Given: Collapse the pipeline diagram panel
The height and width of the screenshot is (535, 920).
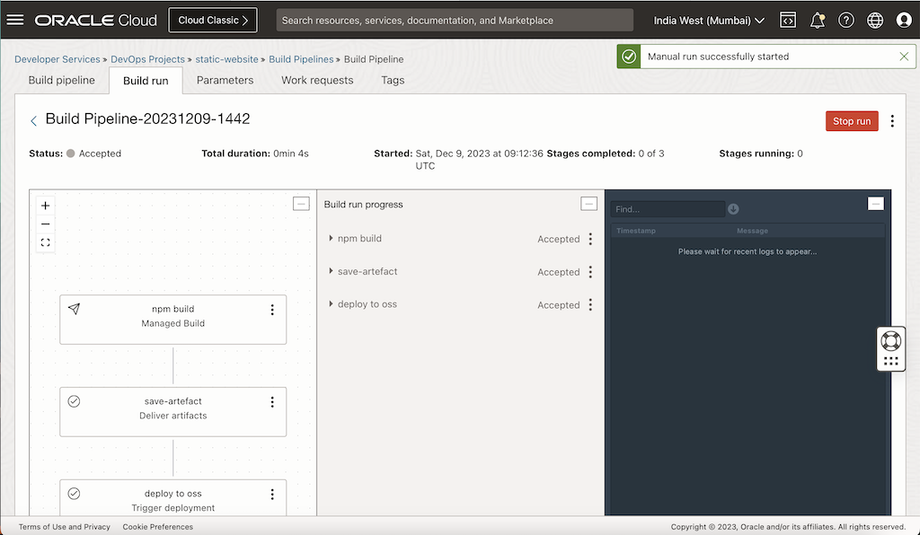Looking at the screenshot, I should (x=301, y=203).
